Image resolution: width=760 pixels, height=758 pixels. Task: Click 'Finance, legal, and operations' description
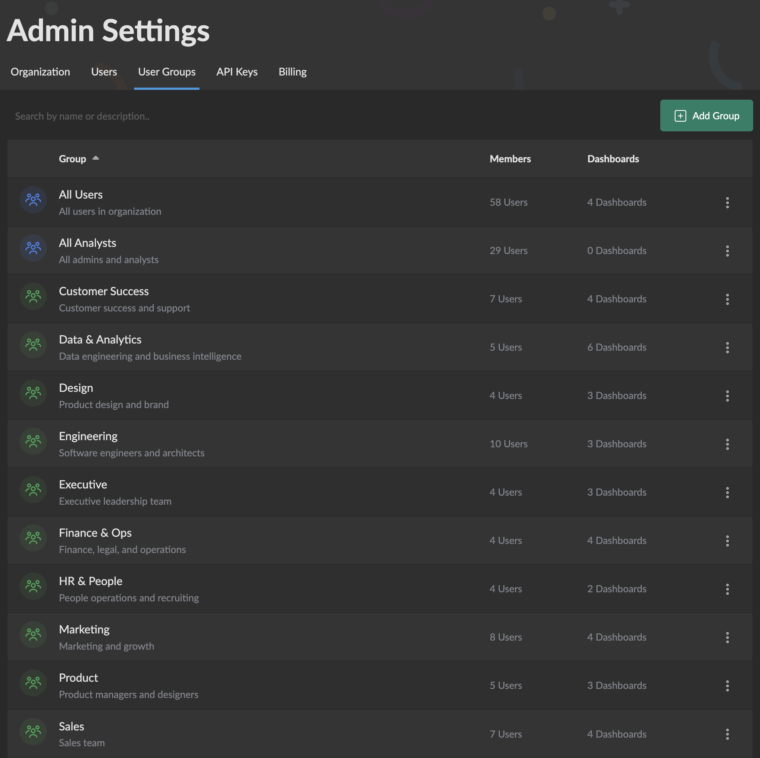pos(122,550)
